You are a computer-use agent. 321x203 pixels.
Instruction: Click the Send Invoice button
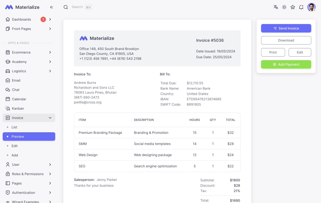(x=286, y=28)
